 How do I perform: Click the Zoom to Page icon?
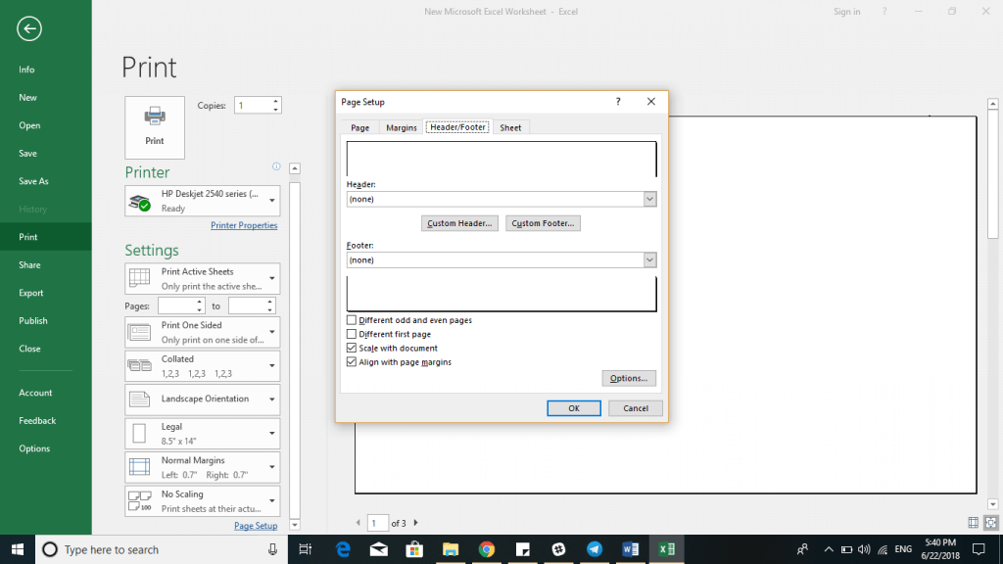click(989, 522)
